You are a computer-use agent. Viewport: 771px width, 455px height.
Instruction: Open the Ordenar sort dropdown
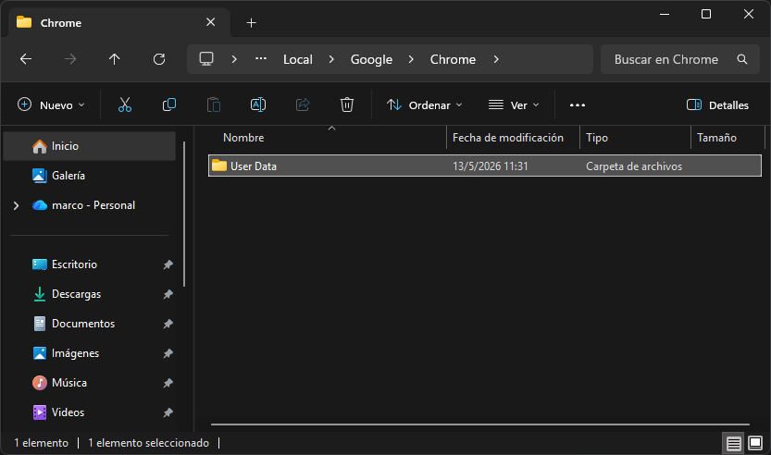click(x=424, y=105)
